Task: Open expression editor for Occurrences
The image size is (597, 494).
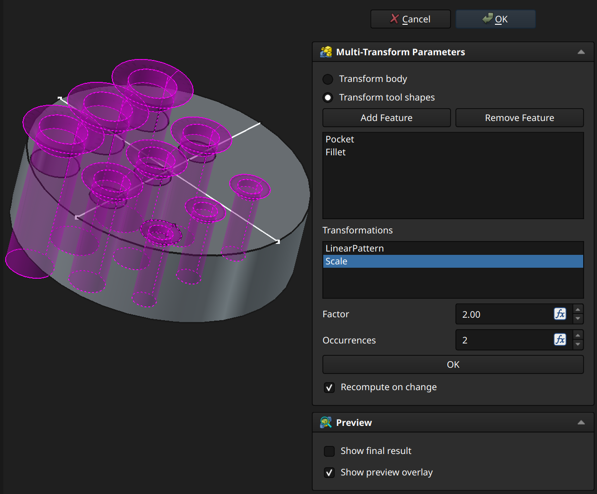Action: 560,340
